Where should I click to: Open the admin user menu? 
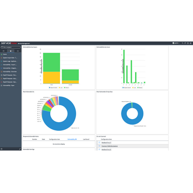tap(176, 43)
